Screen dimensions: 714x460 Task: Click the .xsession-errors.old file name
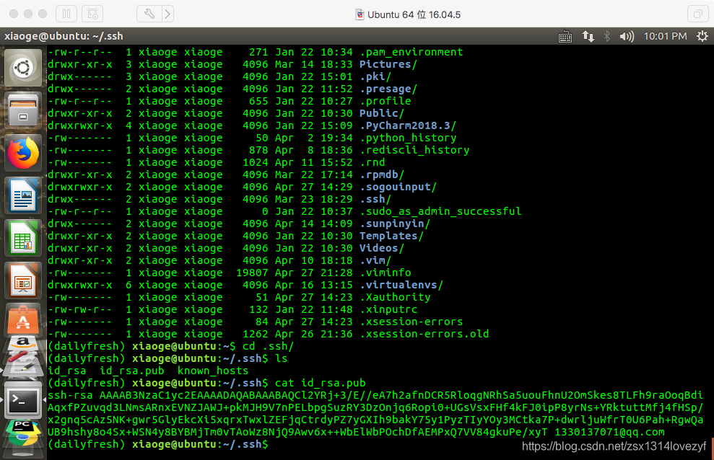(424, 335)
